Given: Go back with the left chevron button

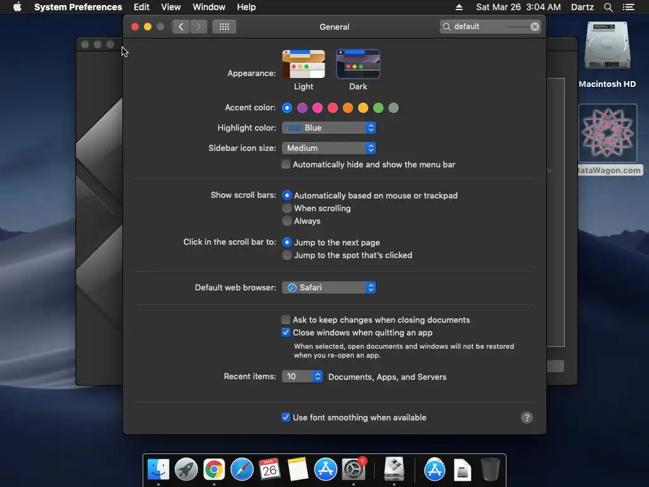Looking at the screenshot, I should coord(181,27).
